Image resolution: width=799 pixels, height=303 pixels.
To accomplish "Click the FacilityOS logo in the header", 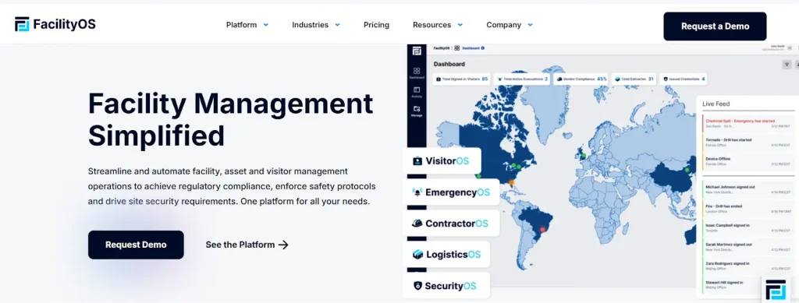I will [55, 24].
